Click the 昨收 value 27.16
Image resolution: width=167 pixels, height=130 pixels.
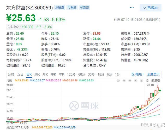(55, 39)
